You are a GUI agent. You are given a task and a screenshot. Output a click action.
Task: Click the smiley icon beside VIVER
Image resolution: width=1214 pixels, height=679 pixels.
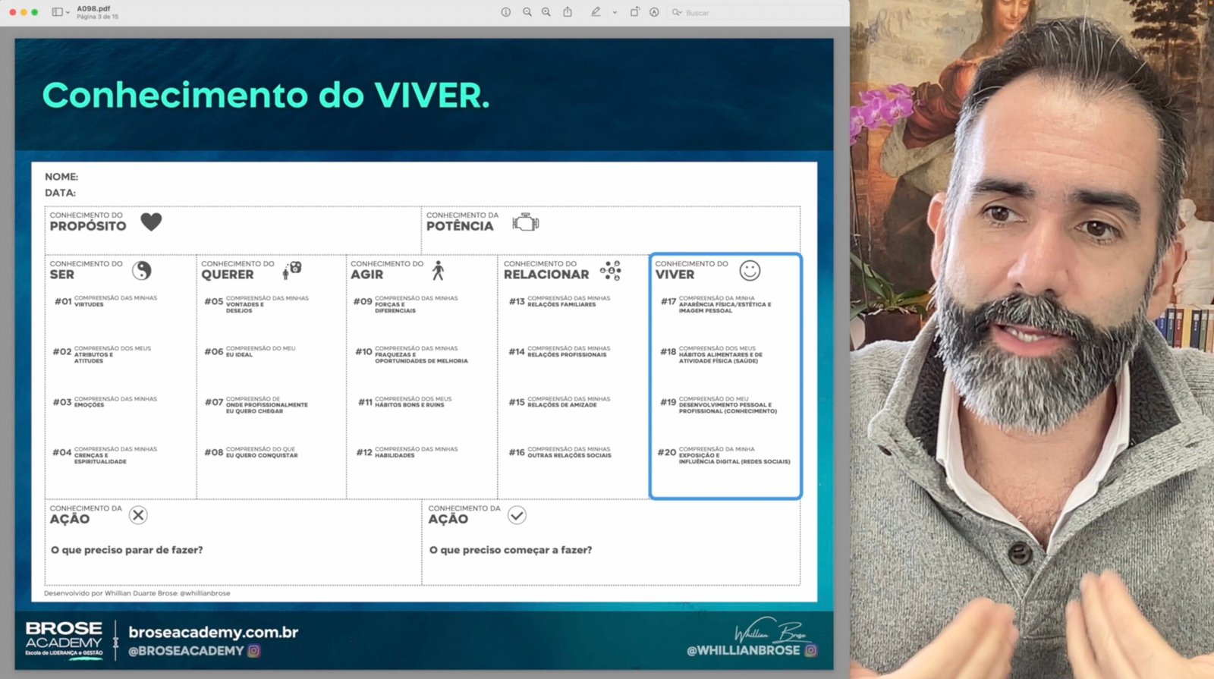click(x=750, y=270)
